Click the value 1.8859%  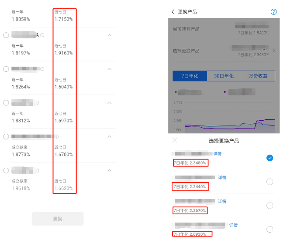pyautogui.click(x=21, y=19)
